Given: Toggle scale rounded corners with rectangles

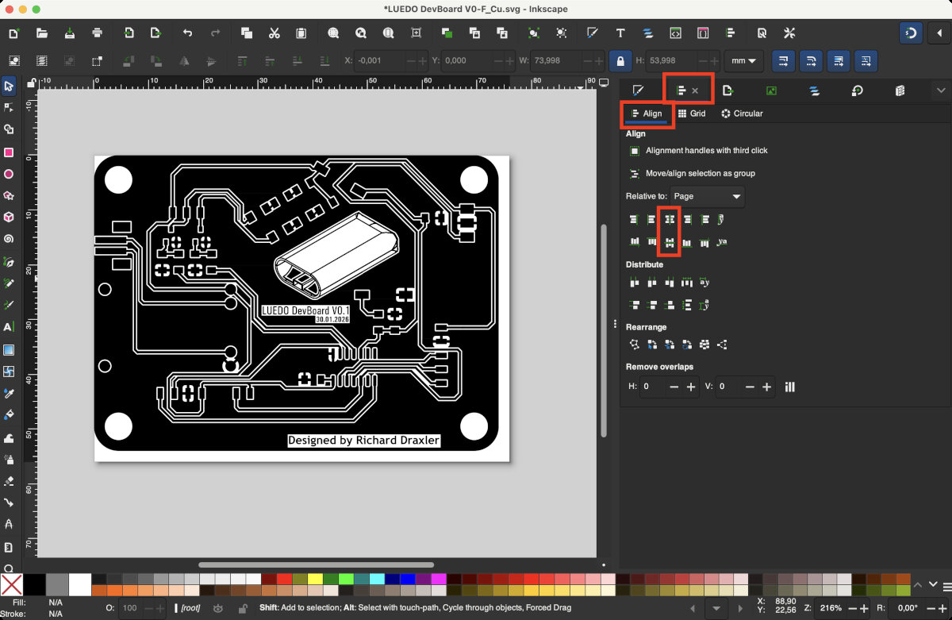Looking at the screenshot, I should [810, 61].
